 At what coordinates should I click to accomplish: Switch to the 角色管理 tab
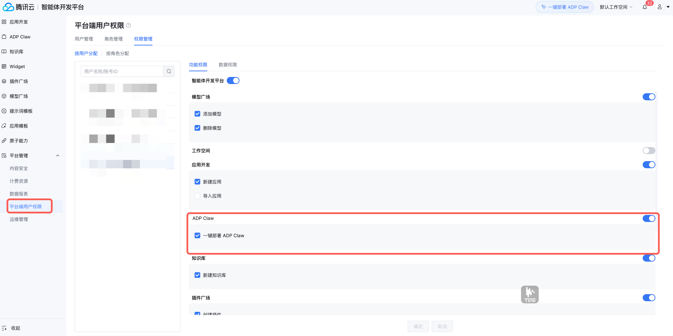[113, 39]
